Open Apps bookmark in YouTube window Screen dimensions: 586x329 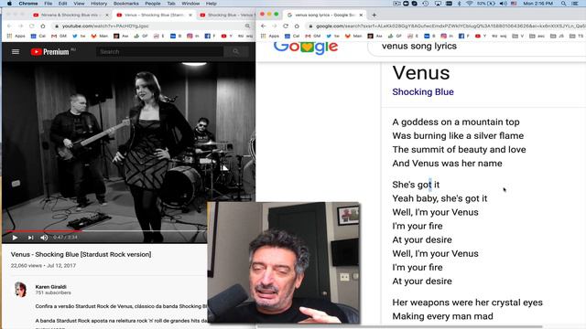click(x=16, y=37)
